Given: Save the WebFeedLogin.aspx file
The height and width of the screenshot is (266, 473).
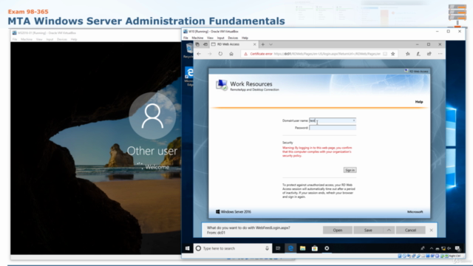Looking at the screenshot, I should pyautogui.click(x=368, y=230).
